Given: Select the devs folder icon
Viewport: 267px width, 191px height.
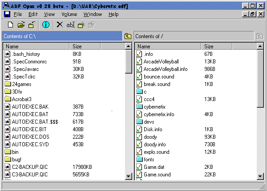Looking at the screenshot, I should click(x=140, y=121).
